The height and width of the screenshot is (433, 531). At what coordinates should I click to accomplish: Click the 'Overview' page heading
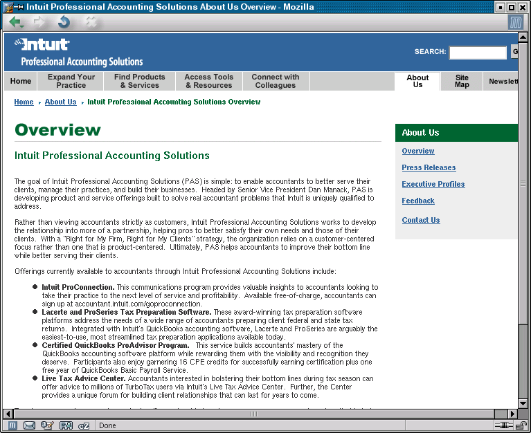pos(57,130)
